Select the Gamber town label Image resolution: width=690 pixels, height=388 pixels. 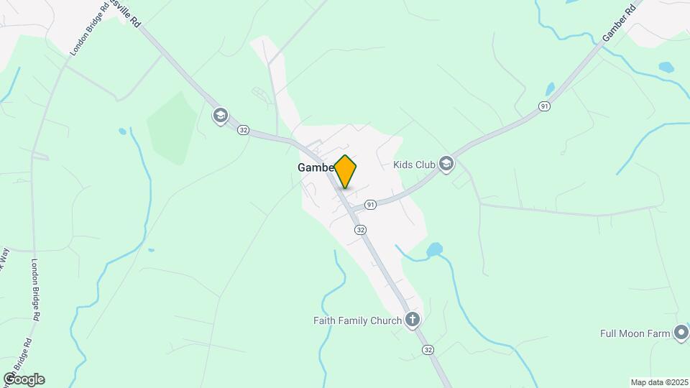click(316, 167)
